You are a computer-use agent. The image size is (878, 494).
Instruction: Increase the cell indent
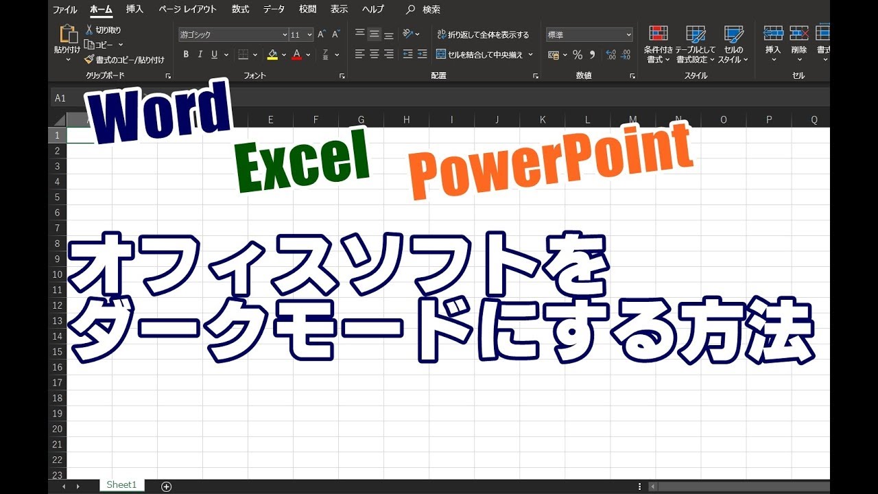tap(423, 54)
